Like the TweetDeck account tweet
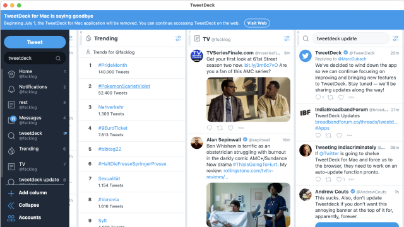This screenshot has height=227, width=404. [x=341, y=97]
